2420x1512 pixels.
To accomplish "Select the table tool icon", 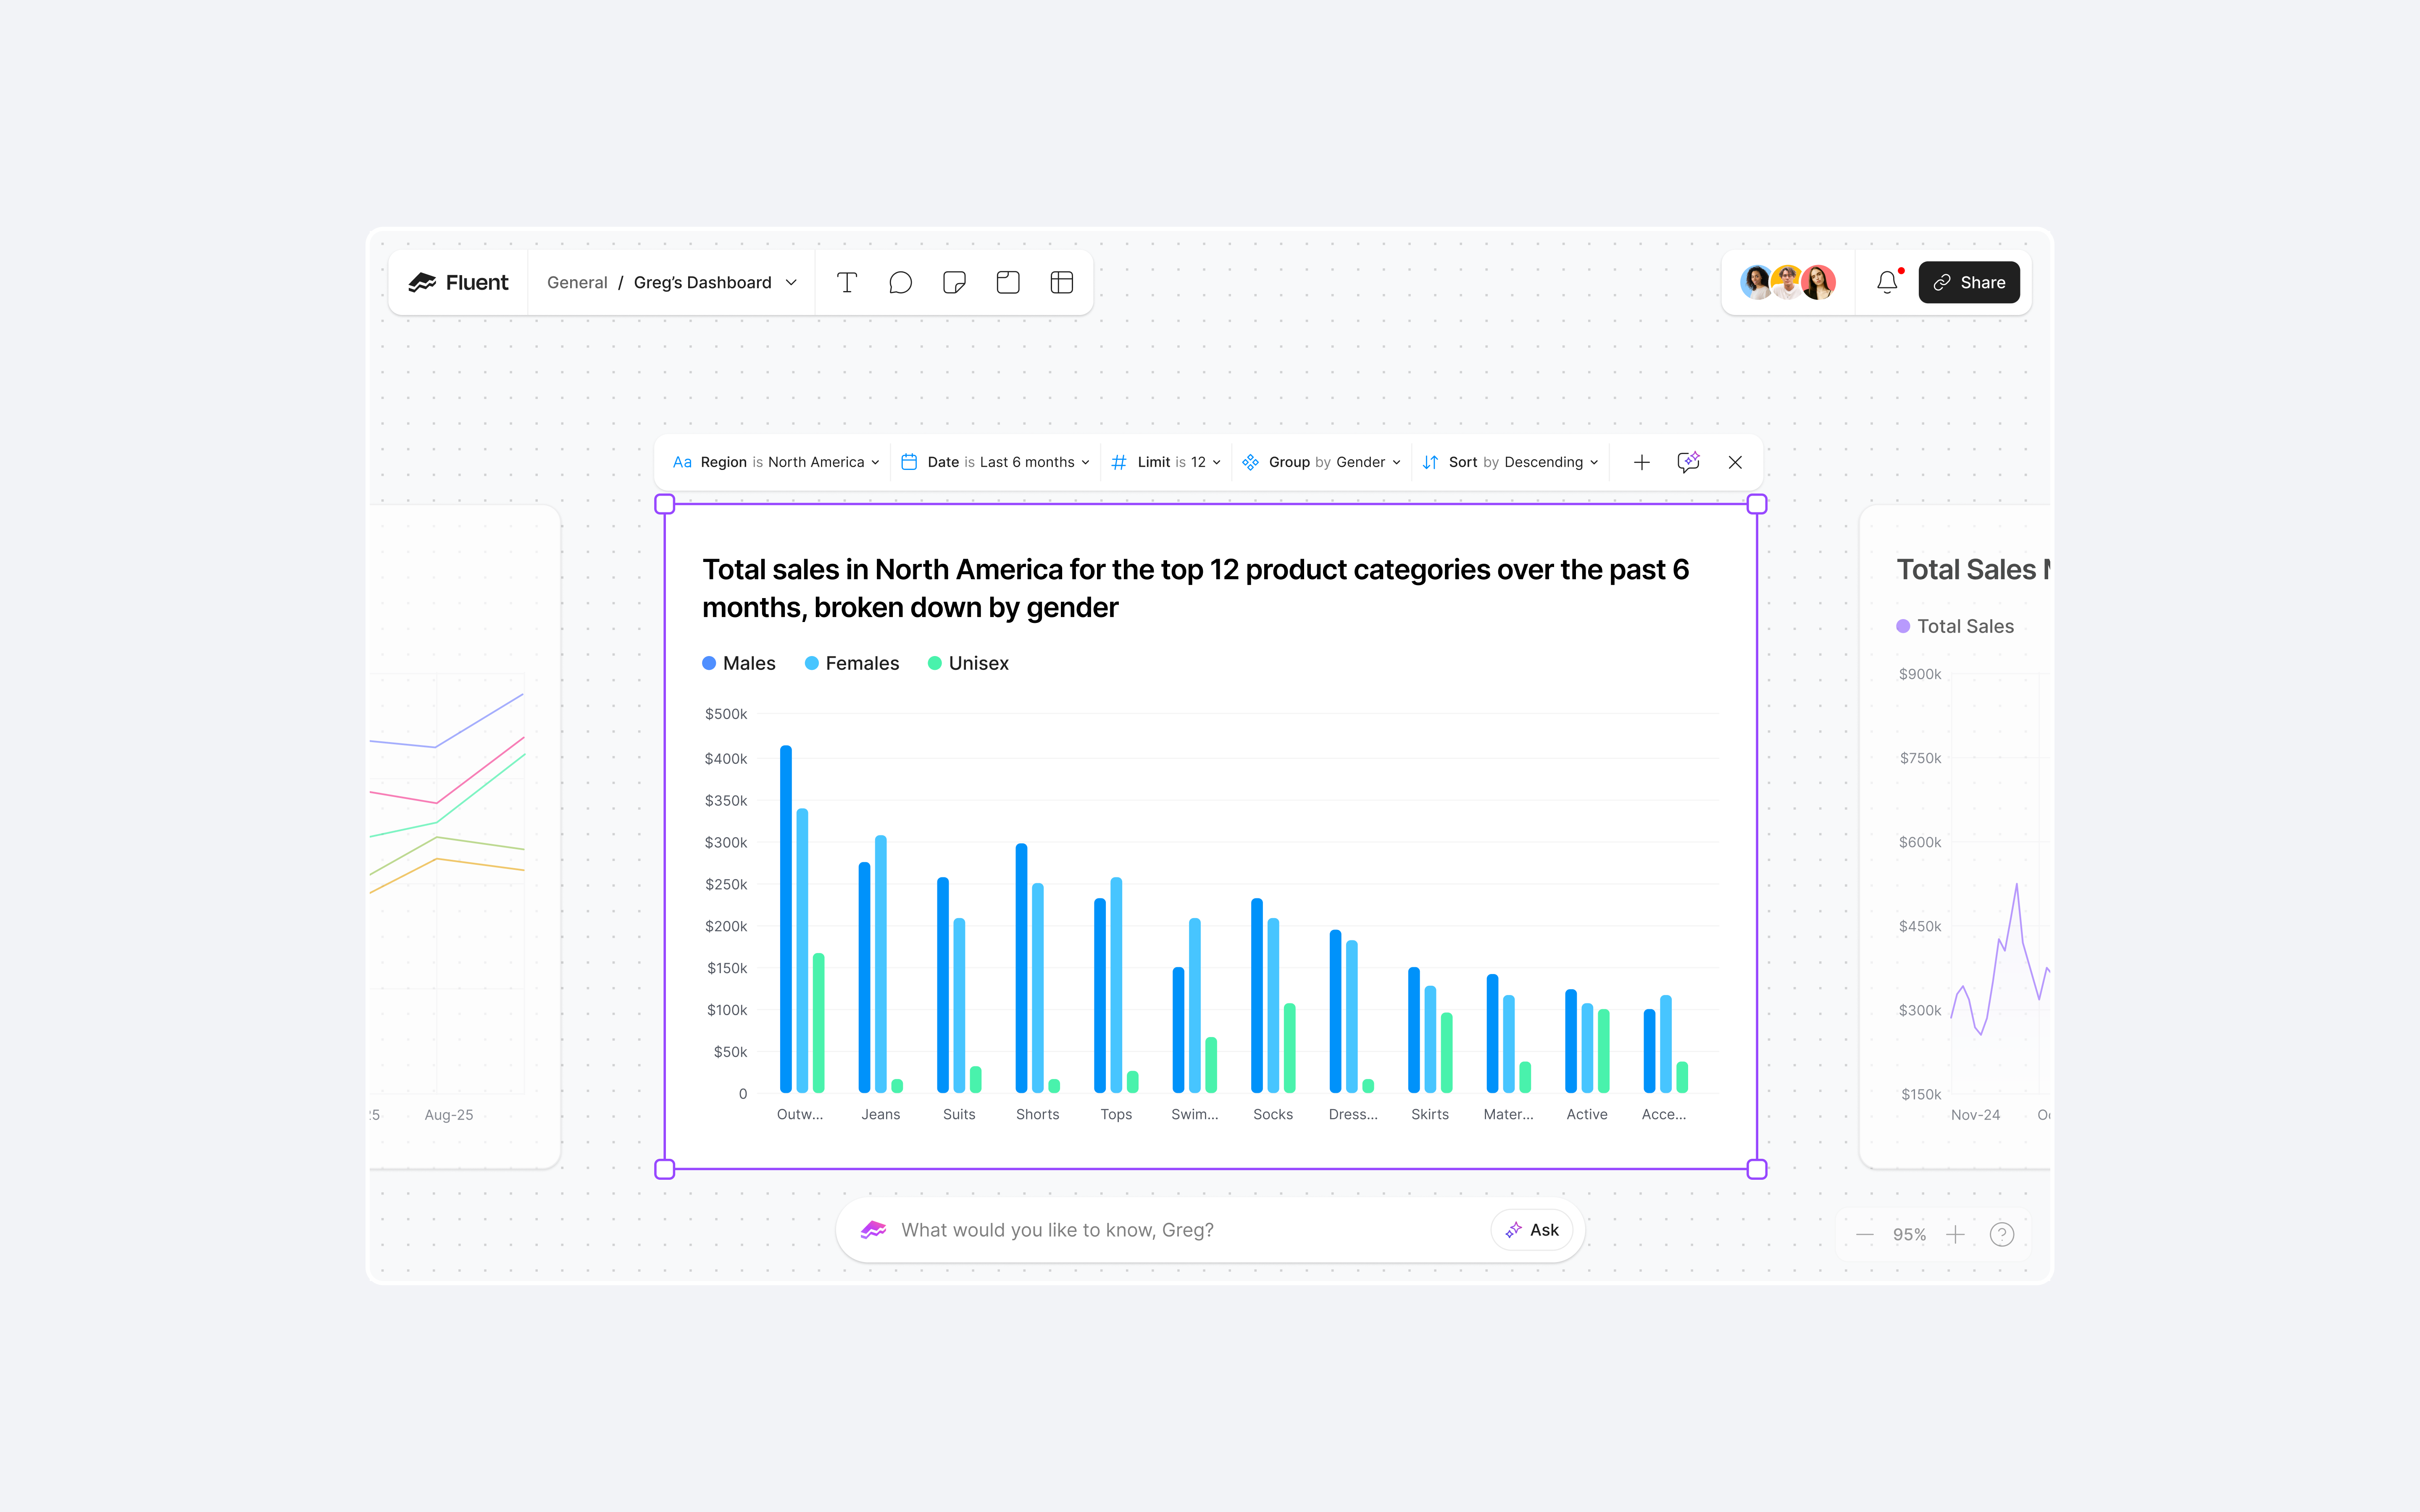I will pyautogui.click(x=1062, y=283).
